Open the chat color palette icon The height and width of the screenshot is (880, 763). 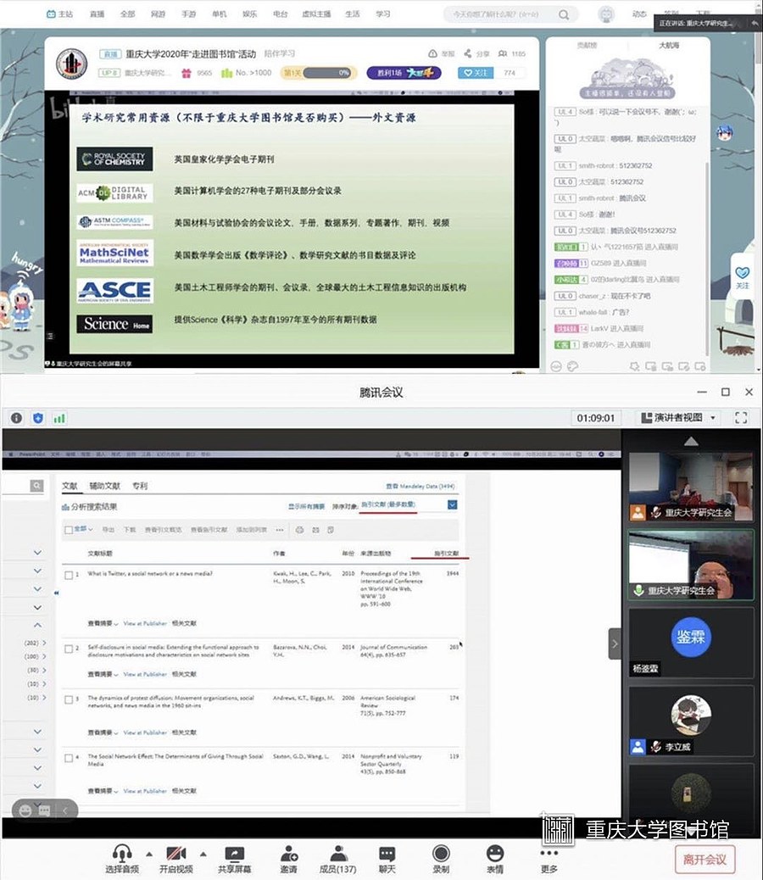click(x=572, y=366)
